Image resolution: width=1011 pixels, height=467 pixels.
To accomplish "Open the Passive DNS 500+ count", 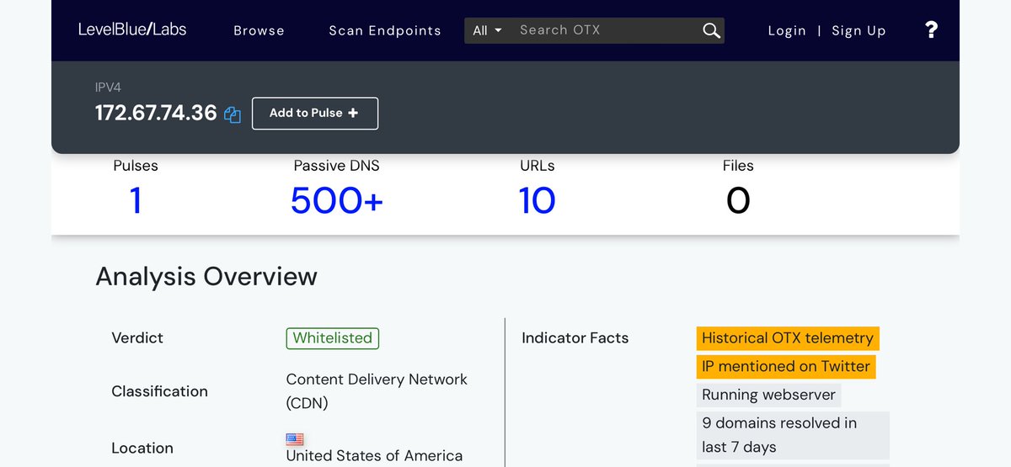I will pos(336,200).
